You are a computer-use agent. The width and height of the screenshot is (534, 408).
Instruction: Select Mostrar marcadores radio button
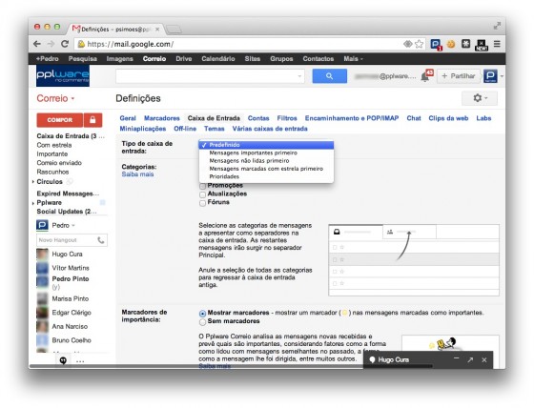click(x=202, y=314)
